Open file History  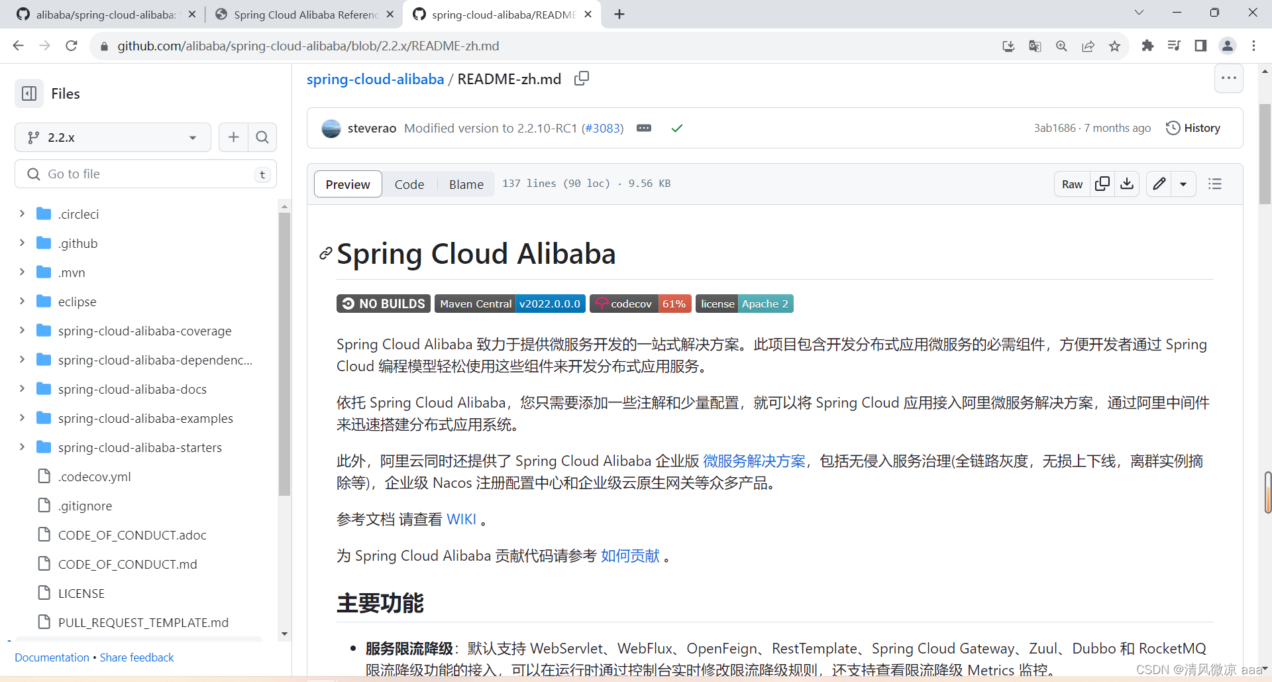(1193, 128)
